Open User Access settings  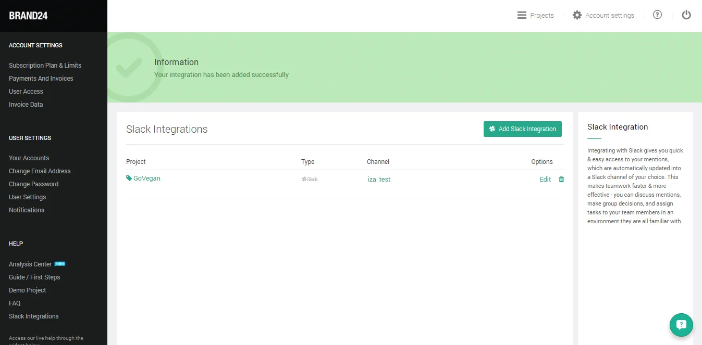point(26,92)
